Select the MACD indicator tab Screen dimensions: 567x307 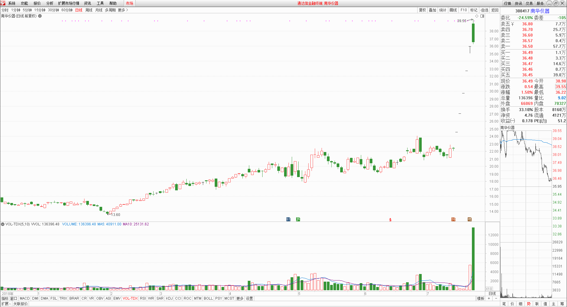click(25, 298)
